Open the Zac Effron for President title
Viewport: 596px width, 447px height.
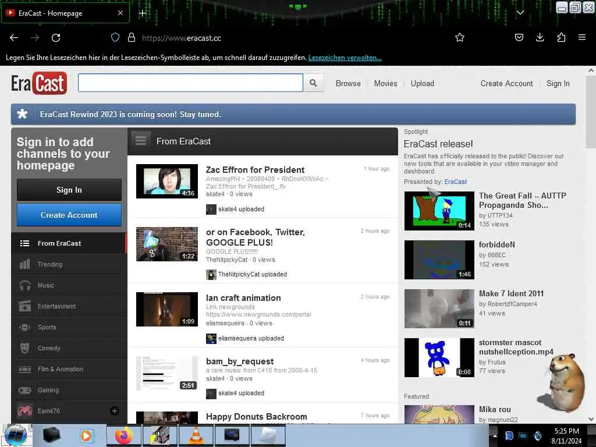click(x=255, y=169)
